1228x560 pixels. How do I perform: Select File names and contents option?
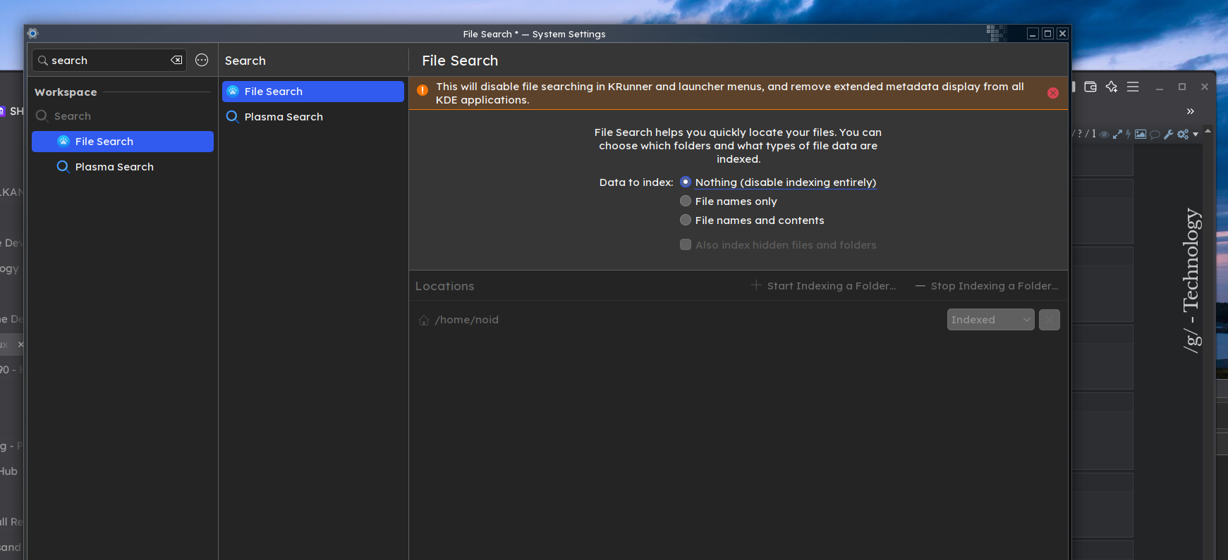click(x=752, y=220)
